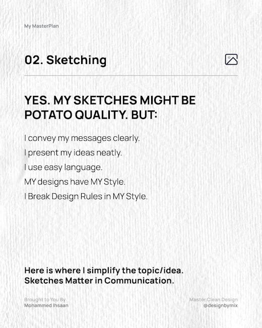
Task: Click the @designbymix handle
Action: tap(220, 305)
